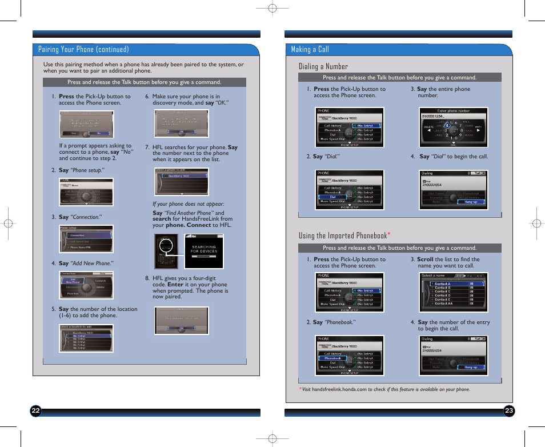Open the 'Add New Phone' step 4 screenshot
Viewport: 545px width, 447px height.
[86, 285]
